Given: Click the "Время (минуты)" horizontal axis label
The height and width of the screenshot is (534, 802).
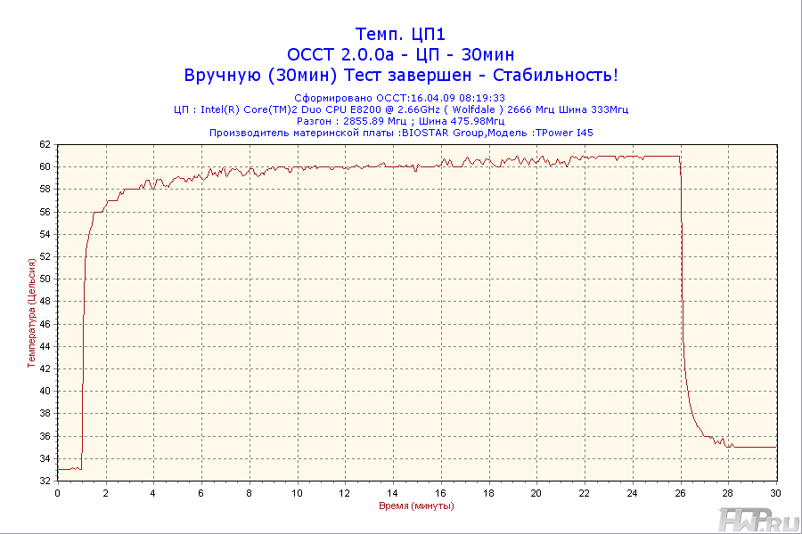Looking at the screenshot, I should (x=416, y=506).
